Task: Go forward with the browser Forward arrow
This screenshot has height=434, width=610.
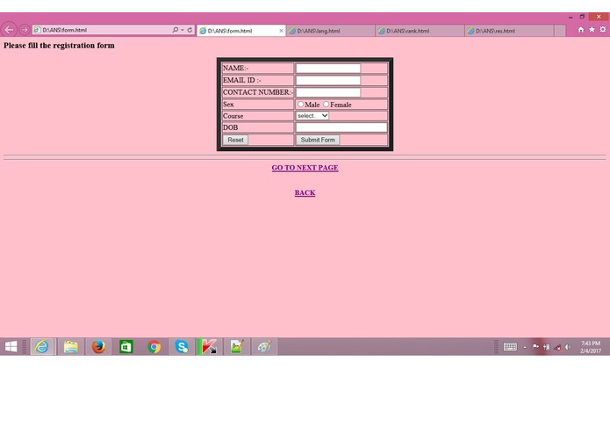Action: pos(24,30)
